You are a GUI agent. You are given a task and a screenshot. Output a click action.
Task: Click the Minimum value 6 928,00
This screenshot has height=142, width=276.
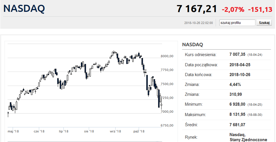click(238, 104)
